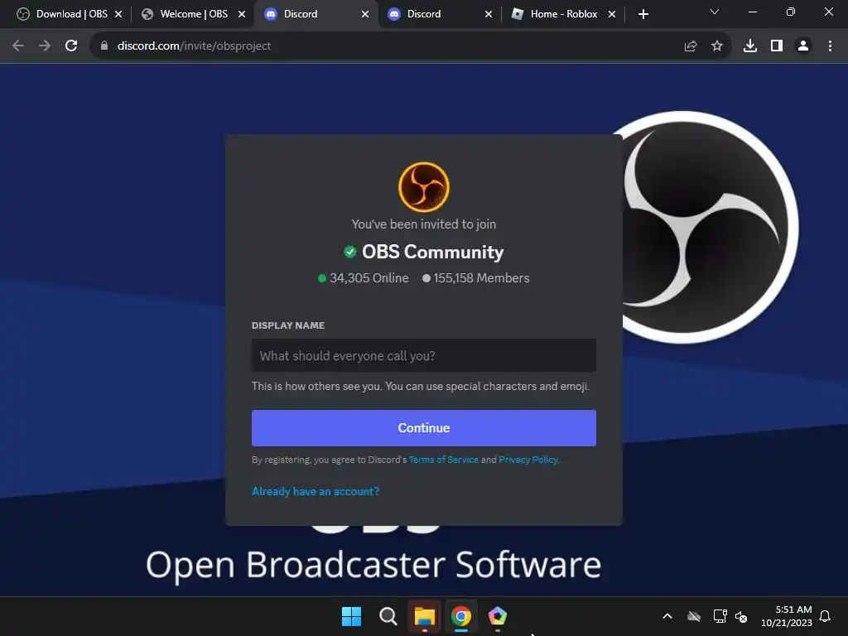The height and width of the screenshot is (636, 848).
Task: Click the browser forward arrow
Action: tap(45, 46)
